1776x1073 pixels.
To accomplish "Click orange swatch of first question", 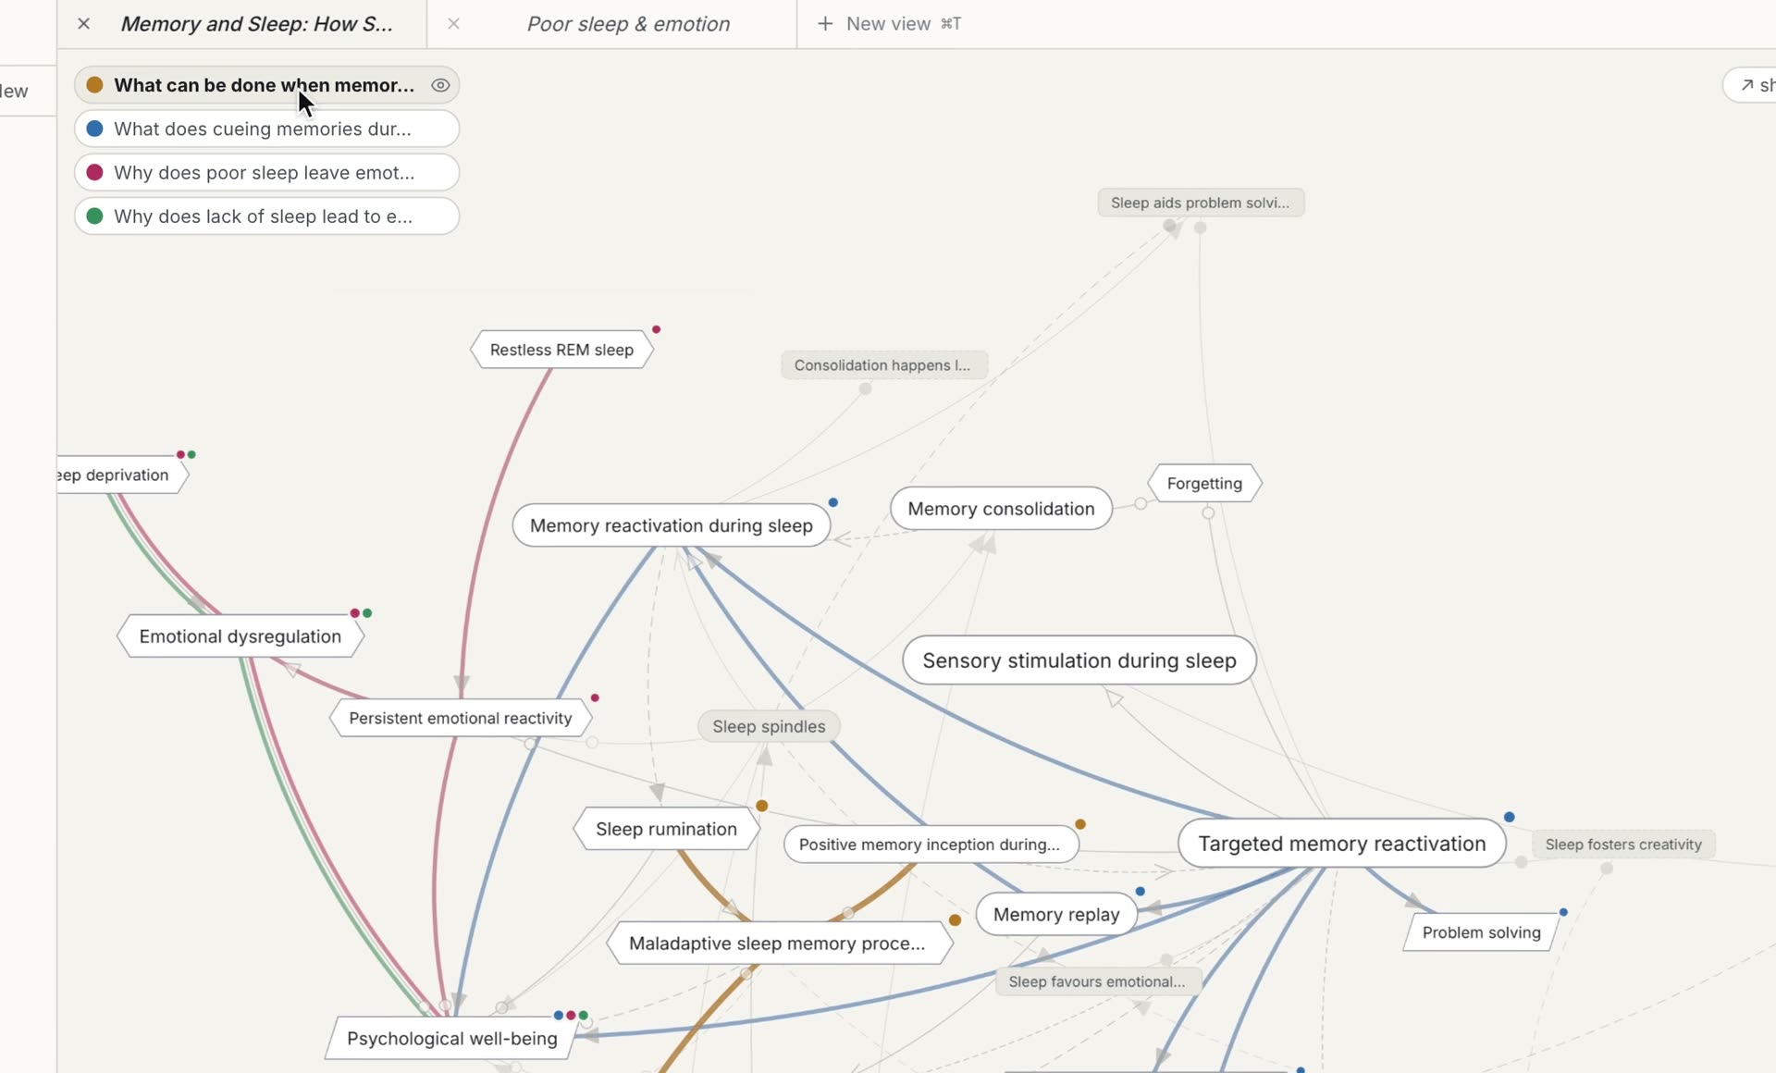I will (94, 85).
